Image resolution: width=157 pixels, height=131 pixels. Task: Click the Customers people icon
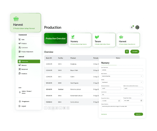point(19,48)
